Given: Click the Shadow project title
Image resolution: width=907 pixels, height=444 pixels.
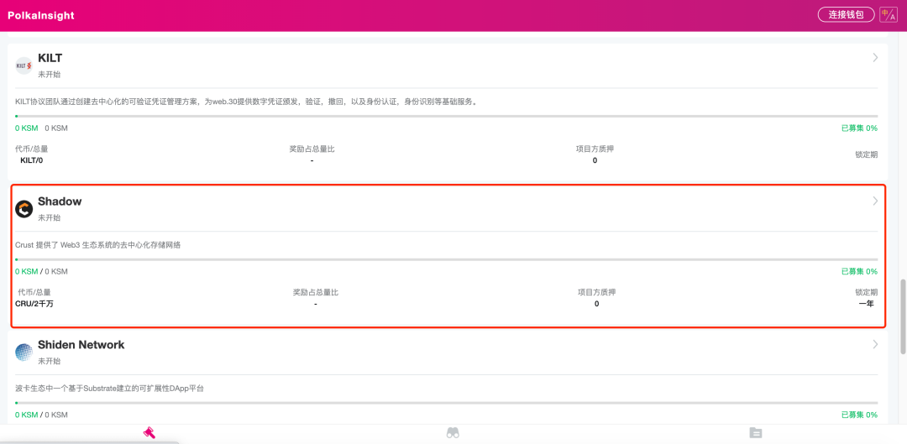Looking at the screenshot, I should [60, 201].
